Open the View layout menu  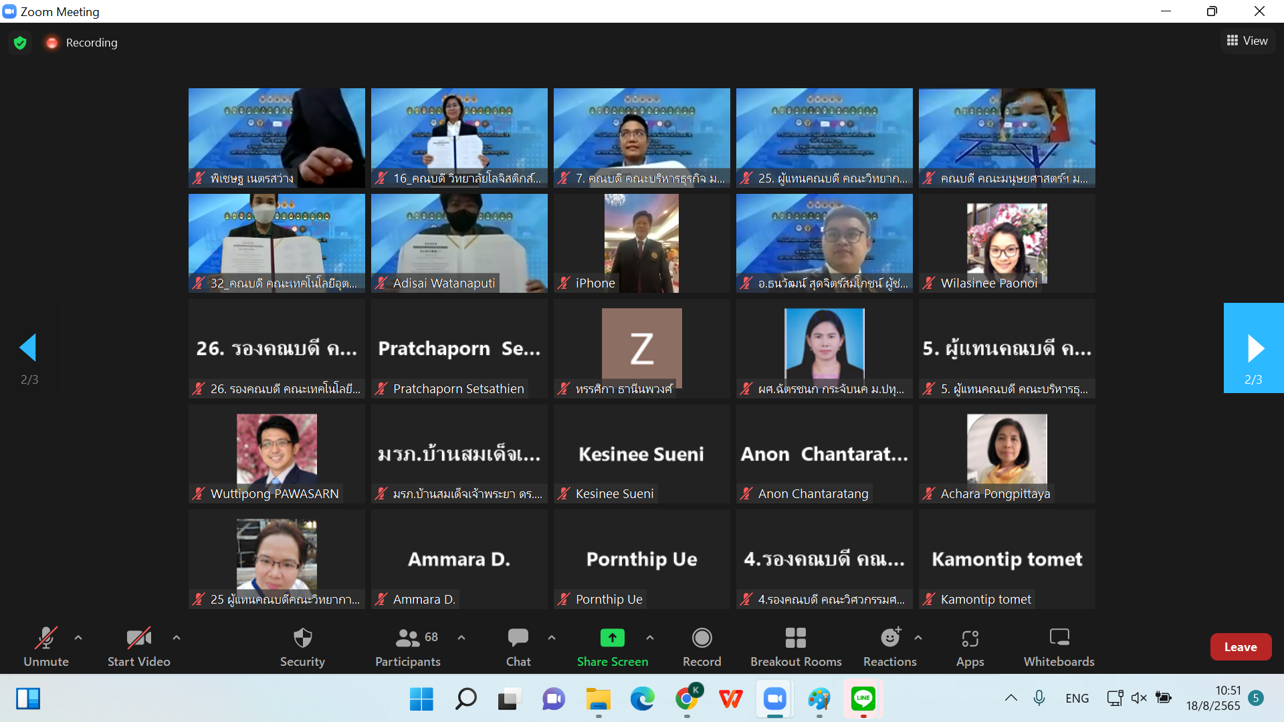click(1247, 41)
